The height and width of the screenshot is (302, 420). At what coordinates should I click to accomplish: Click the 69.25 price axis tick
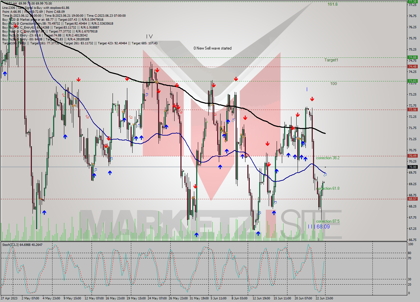412,184
